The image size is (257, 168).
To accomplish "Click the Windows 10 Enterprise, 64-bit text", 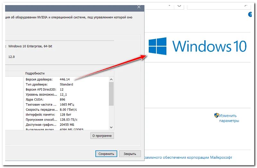I will point(30,46).
